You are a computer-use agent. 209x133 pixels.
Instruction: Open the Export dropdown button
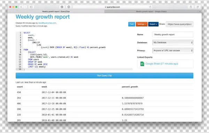(x=153, y=24)
